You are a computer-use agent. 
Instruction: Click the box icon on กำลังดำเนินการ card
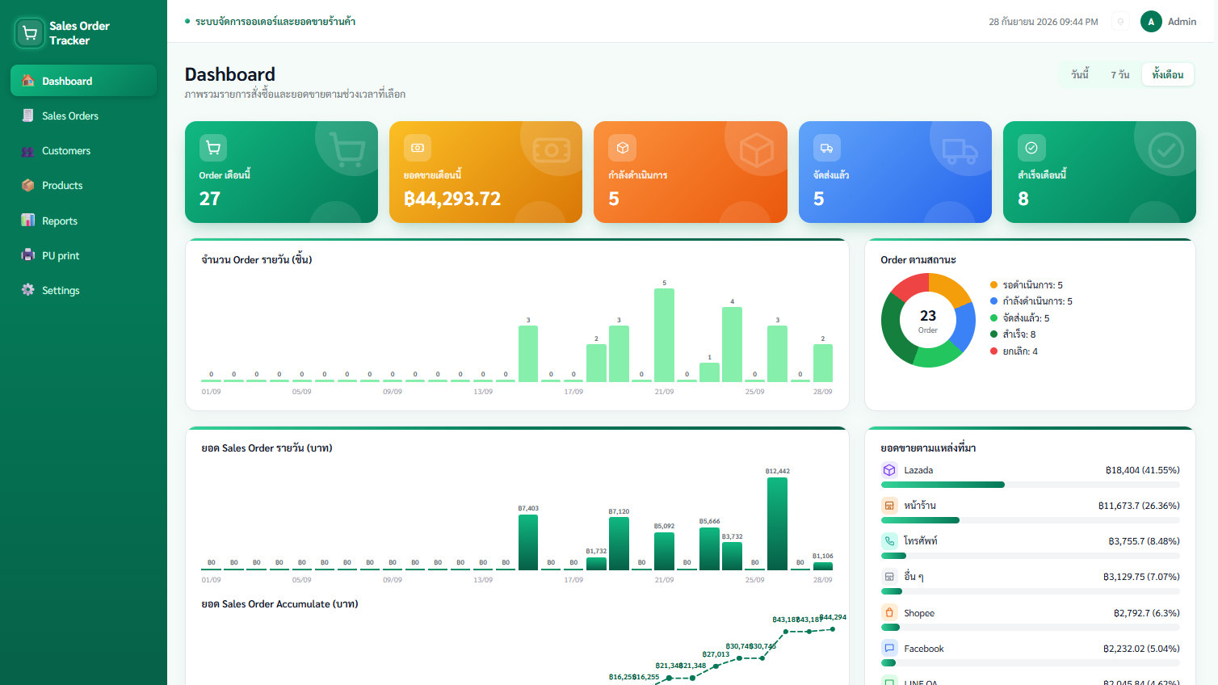tap(622, 148)
